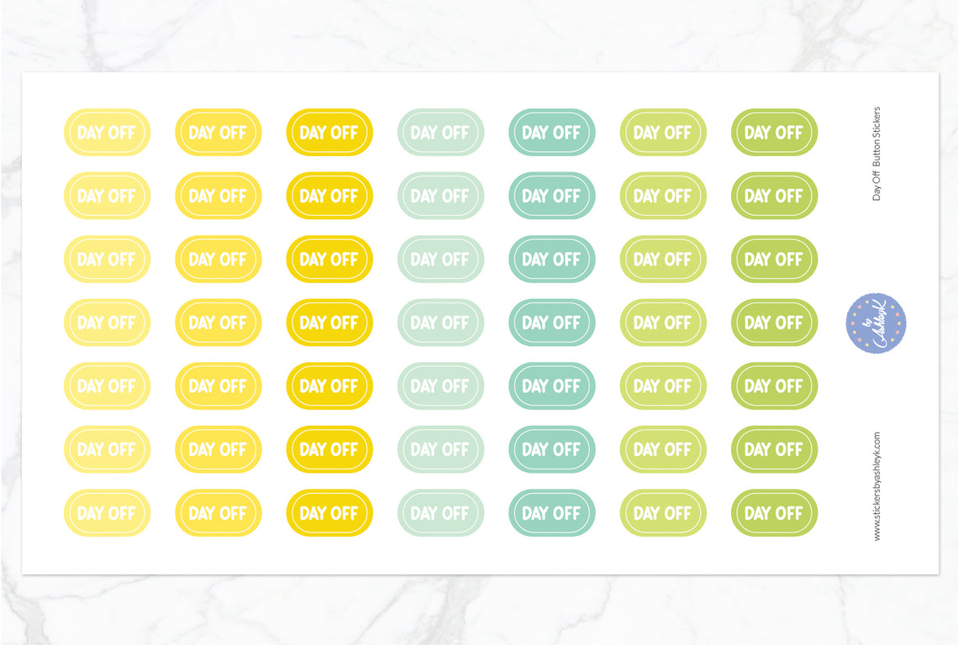Image resolution: width=958 pixels, height=645 pixels.
Task: Click the vertical Day Off Button Stickers title
Action: (x=876, y=154)
